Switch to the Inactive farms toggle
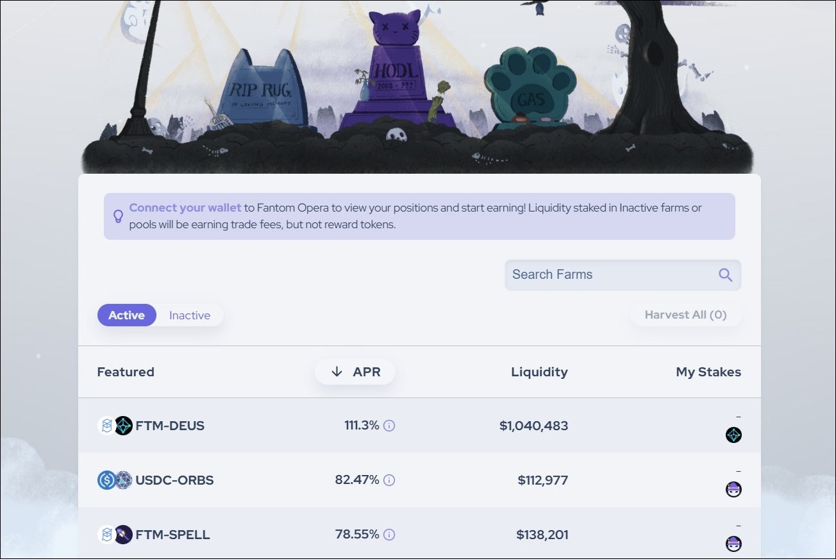836x559 pixels. (x=190, y=315)
